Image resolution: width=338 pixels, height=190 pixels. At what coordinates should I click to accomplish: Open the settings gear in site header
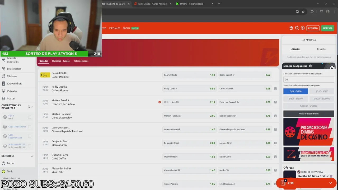pyautogui.click(x=303, y=28)
